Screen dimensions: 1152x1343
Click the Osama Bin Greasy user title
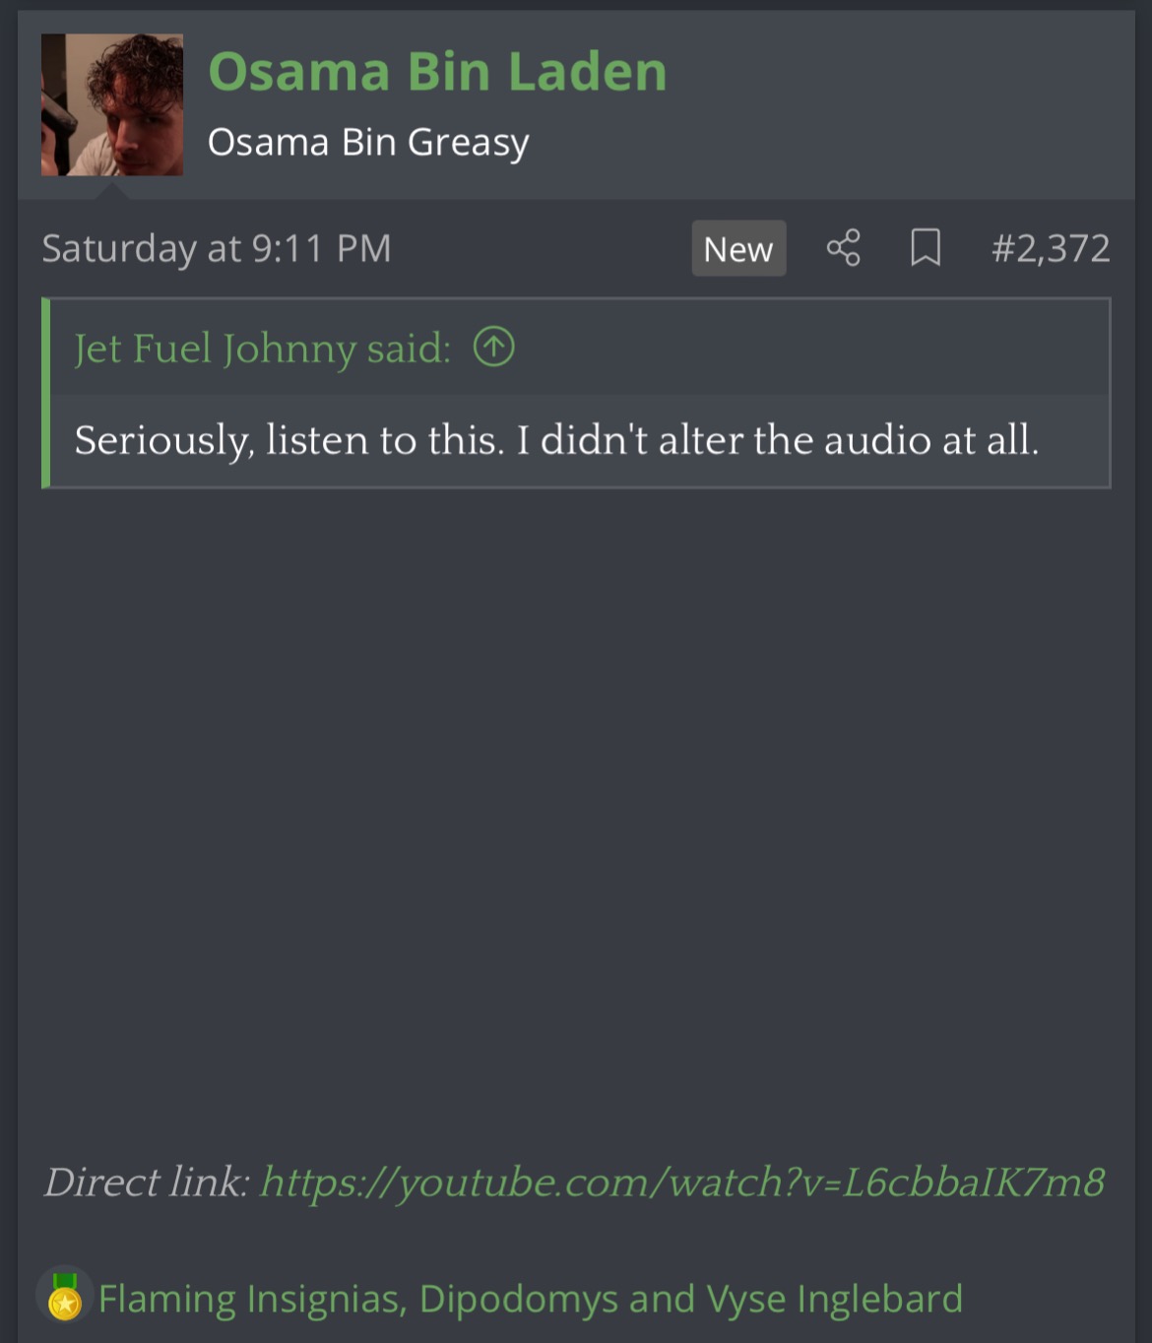tap(368, 143)
